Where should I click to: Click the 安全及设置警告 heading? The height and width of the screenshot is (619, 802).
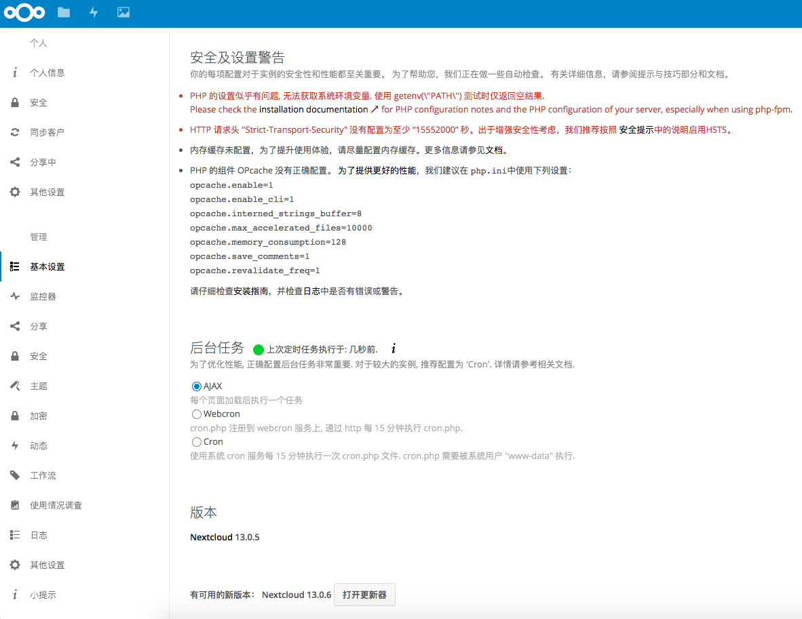(237, 57)
